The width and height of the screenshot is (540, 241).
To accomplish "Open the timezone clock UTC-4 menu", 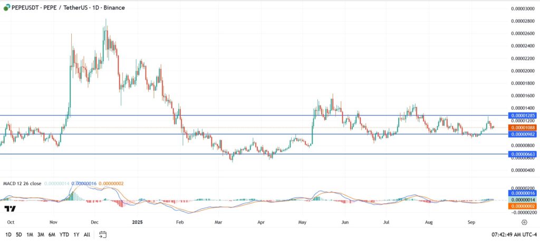I will click(x=514, y=234).
